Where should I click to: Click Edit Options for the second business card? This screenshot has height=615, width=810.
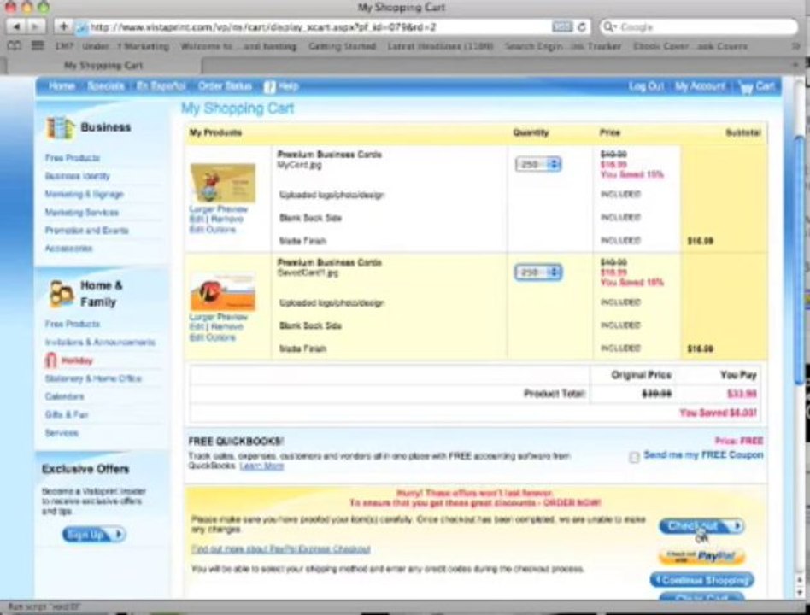[x=212, y=337]
